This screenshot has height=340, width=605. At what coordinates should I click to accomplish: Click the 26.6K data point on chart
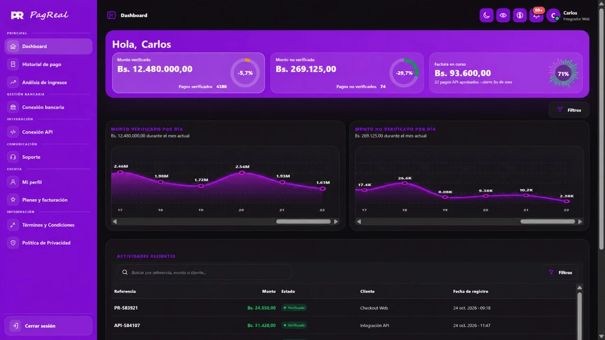[405, 183]
